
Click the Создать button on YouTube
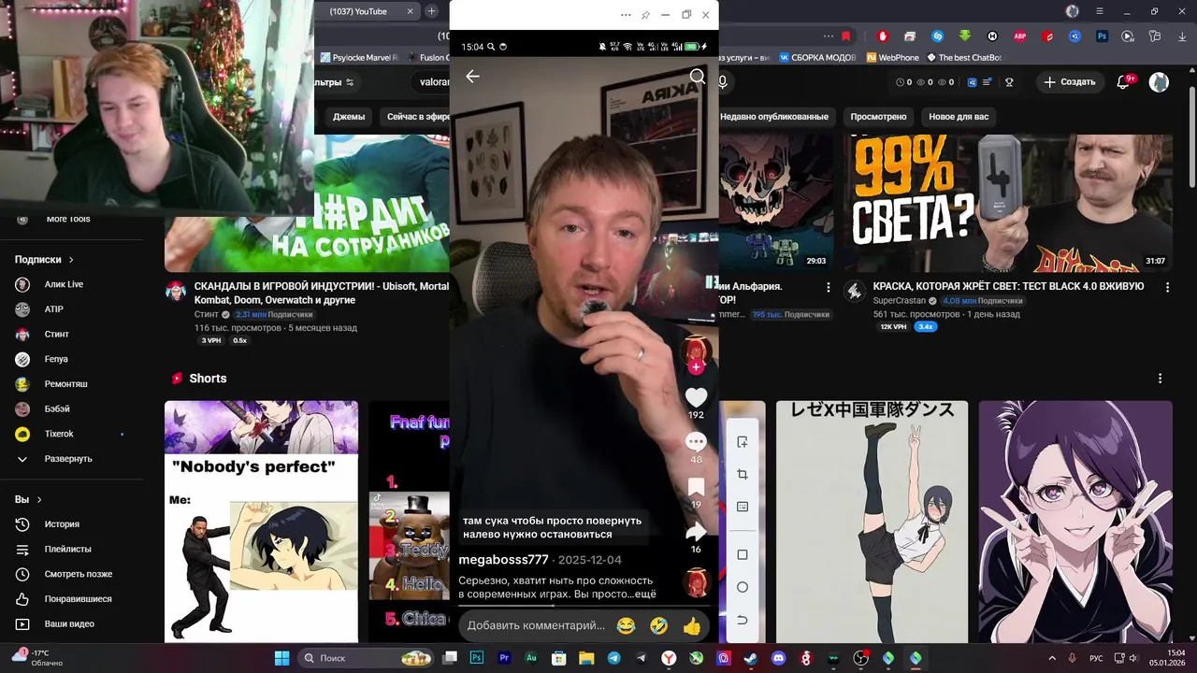[1070, 82]
